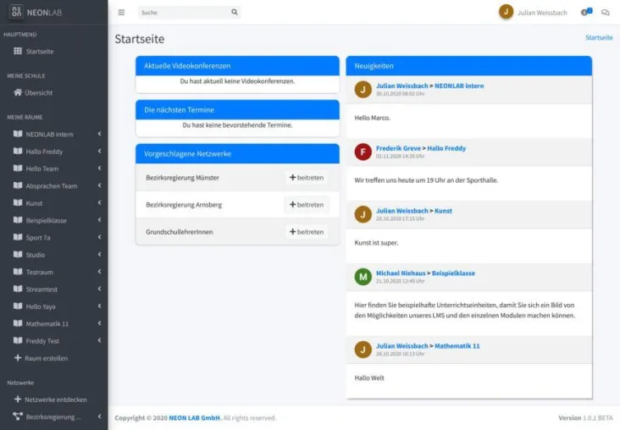This screenshot has width=620, height=430.
Task: Open the Frederik Greve profile link
Action: (398, 148)
